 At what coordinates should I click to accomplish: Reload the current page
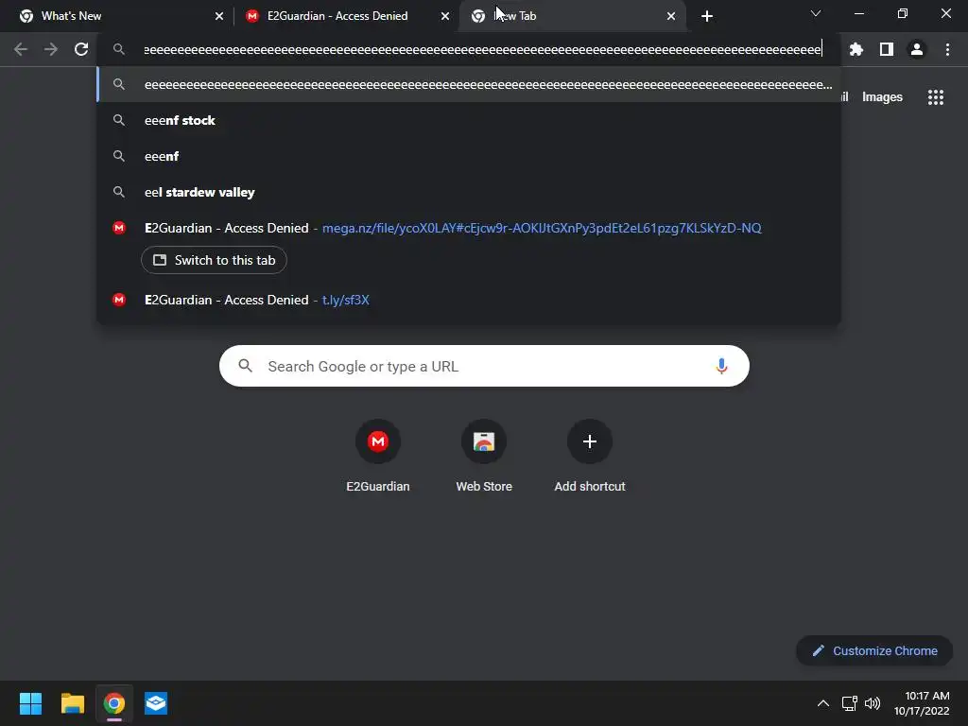pos(81,49)
